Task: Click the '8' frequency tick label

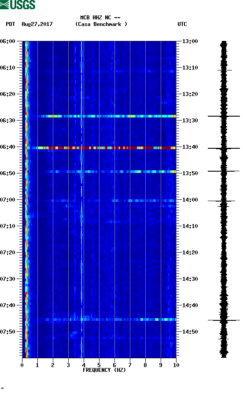Action: (x=145, y=365)
